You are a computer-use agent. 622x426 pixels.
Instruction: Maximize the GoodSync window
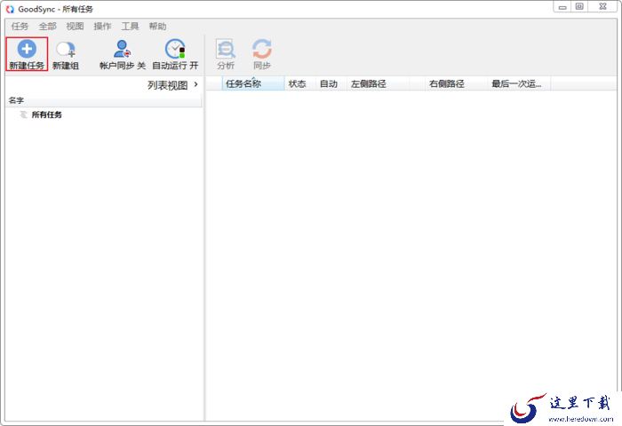click(x=579, y=7)
